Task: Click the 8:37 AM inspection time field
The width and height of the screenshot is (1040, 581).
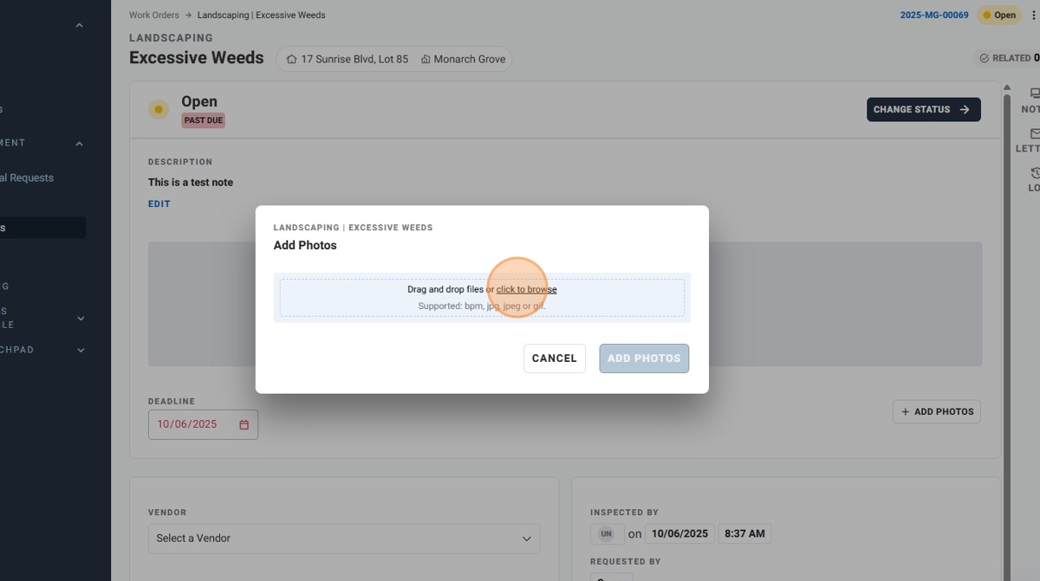Action: click(x=744, y=534)
